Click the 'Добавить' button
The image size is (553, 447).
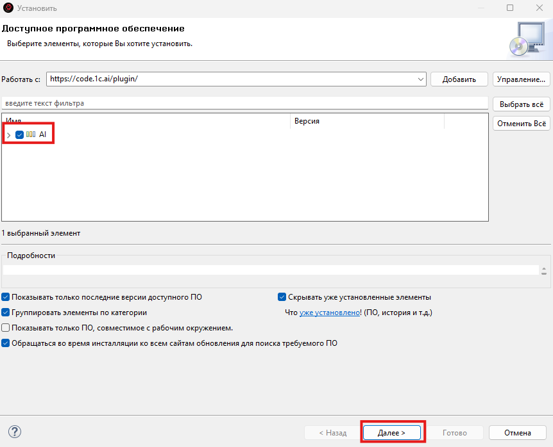pyautogui.click(x=459, y=79)
